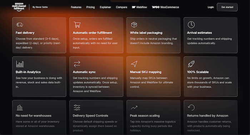
Task: Click the Arrival estimates clock icon
Action: 191,25
